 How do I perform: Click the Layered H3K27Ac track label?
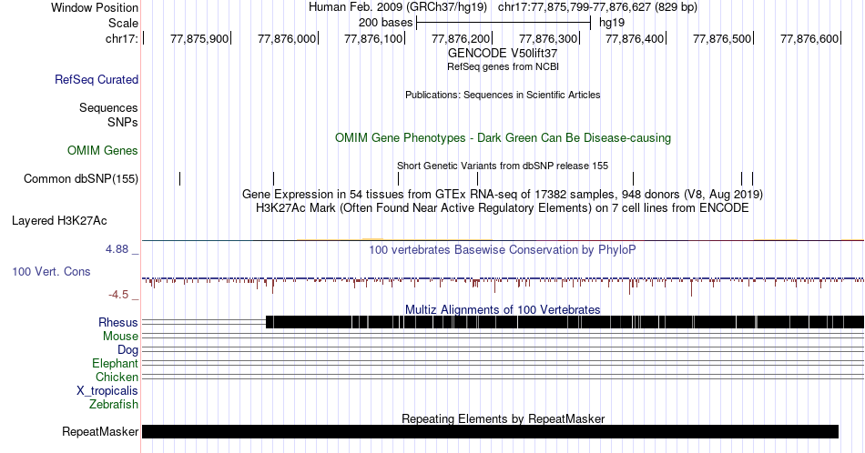[x=59, y=220]
